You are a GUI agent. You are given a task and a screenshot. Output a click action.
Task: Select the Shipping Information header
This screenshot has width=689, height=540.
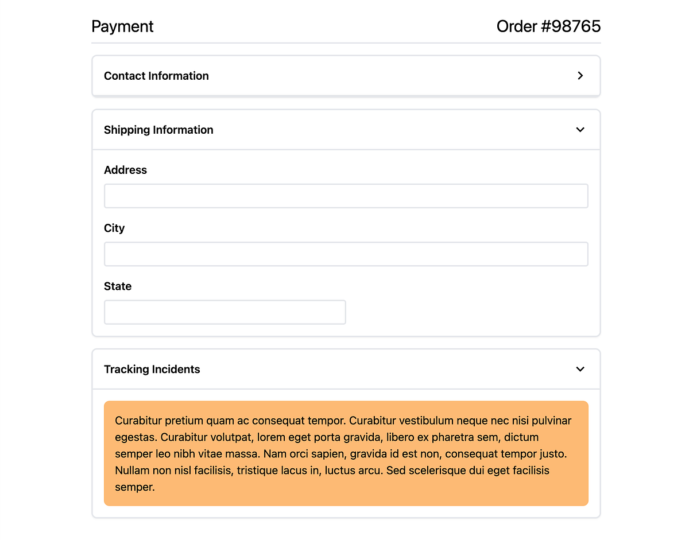[x=158, y=130]
